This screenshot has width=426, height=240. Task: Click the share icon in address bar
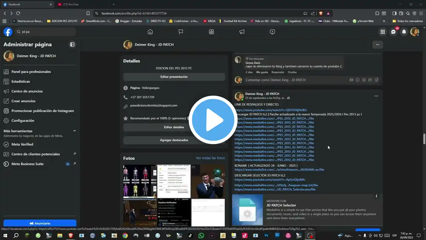[x=313, y=13]
